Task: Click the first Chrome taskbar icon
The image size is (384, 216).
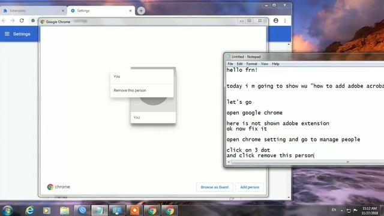Action: click(x=152, y=211)
